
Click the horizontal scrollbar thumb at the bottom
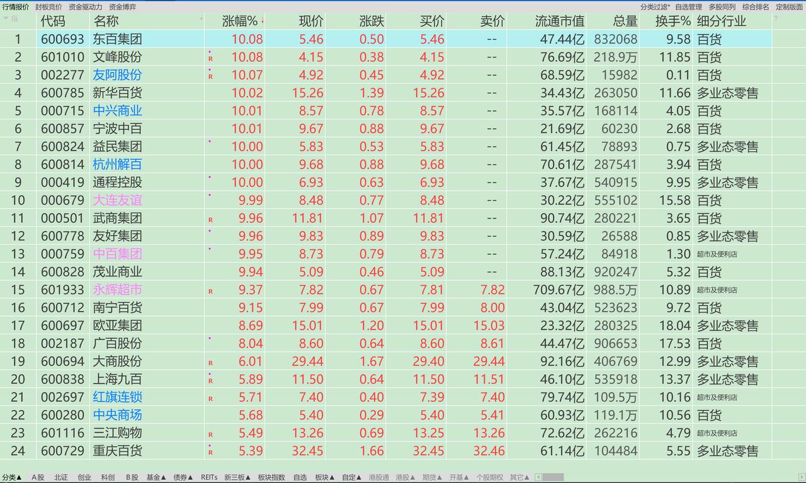point(553,477)
